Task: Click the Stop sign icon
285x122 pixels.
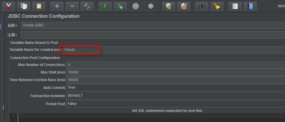Action: click(136, 6)
